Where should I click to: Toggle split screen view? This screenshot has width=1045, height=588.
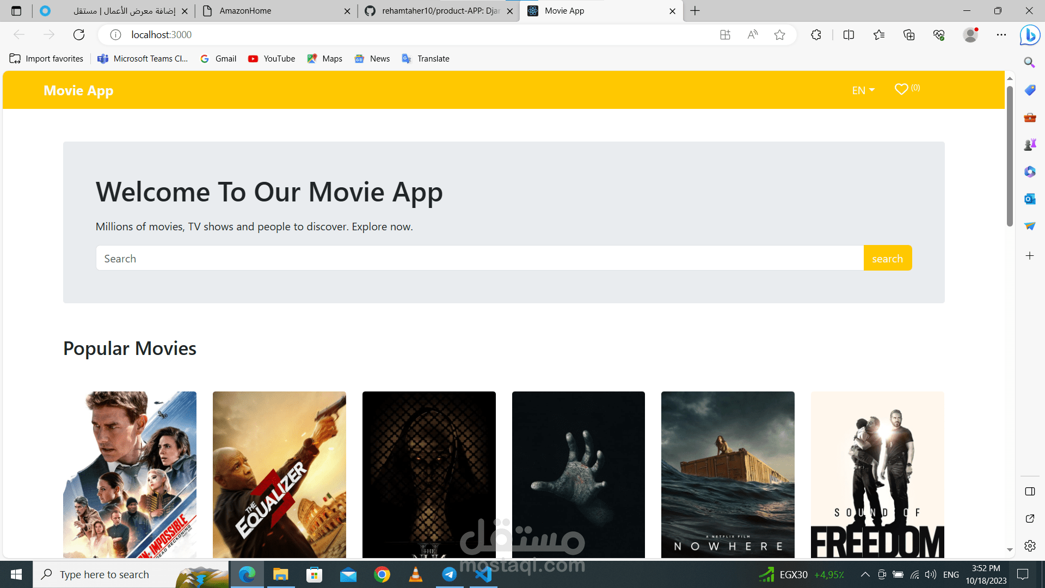click(849, 35)
